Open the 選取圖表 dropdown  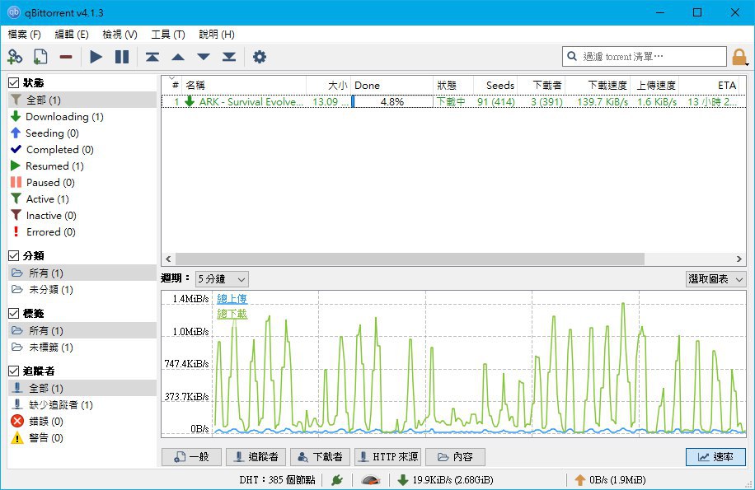pyautogui.click(x=715, y=279)
